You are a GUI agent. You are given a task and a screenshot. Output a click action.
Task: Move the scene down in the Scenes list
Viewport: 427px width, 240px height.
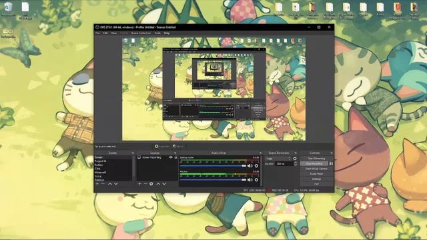tap(115, 184)
